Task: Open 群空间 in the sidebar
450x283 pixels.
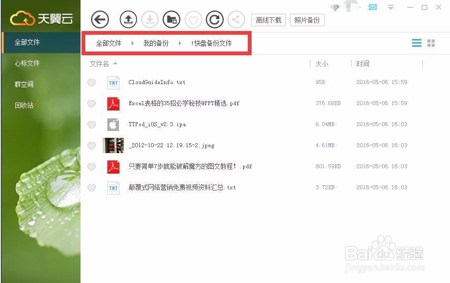Action: 24,84
